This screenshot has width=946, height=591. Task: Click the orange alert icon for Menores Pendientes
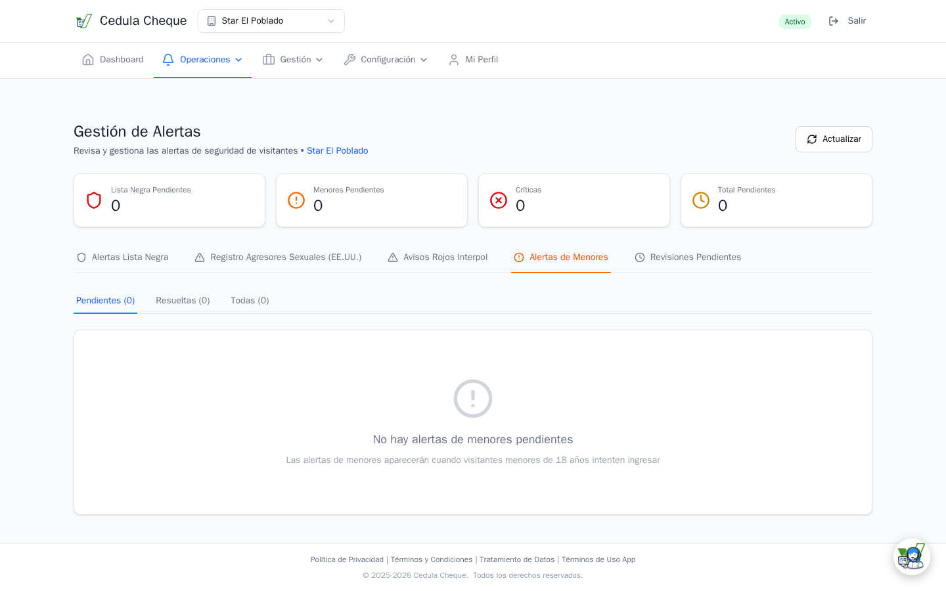tap(296, 200)
